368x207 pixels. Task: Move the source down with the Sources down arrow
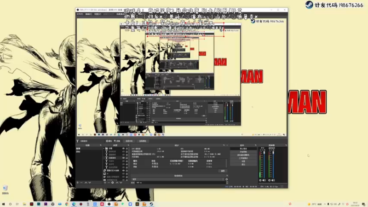tap(121, 183)
